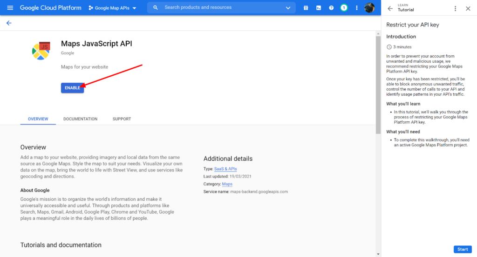Click the 3 minutes clock icon
Viewport: 477px width, 257px height.
click(389, 47)
